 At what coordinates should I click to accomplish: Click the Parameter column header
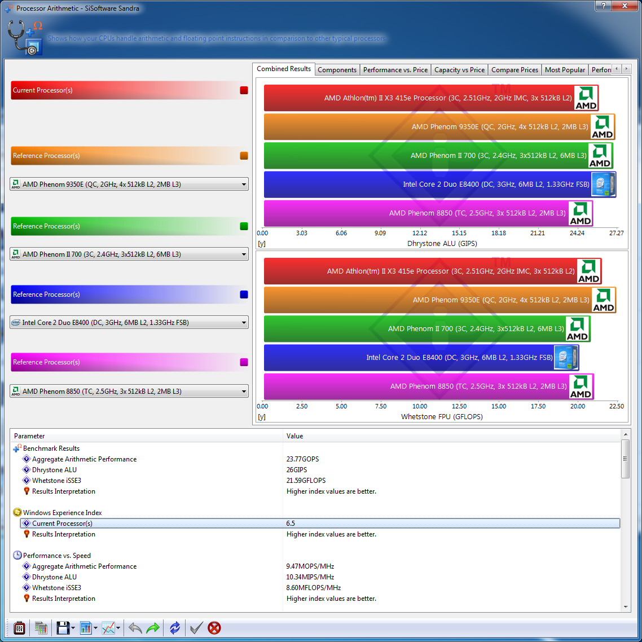tap(147, 436)
